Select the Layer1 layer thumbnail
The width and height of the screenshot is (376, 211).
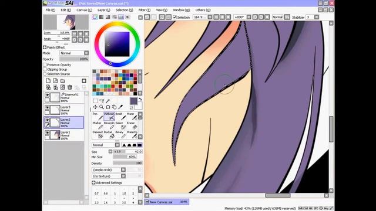55,135
